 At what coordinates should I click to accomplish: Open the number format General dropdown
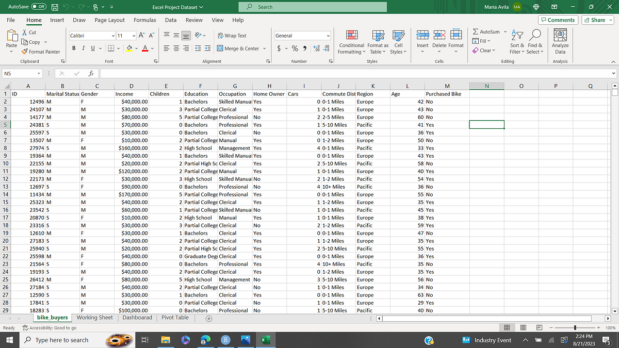(x=328, y=36)
